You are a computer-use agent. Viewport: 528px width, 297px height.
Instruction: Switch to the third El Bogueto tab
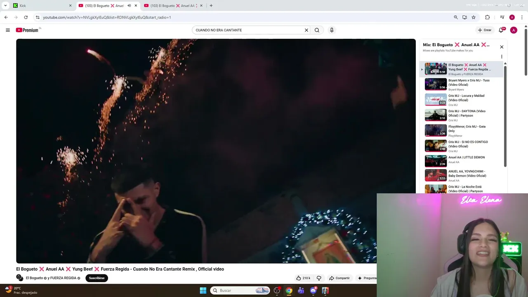click(173, 6)
